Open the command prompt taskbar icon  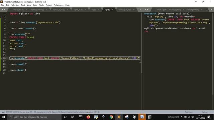[81, 117]
